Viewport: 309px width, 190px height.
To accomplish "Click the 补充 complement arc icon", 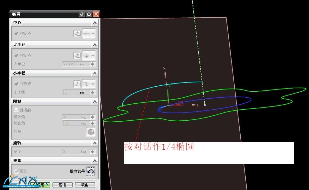I will pos(90,132).
